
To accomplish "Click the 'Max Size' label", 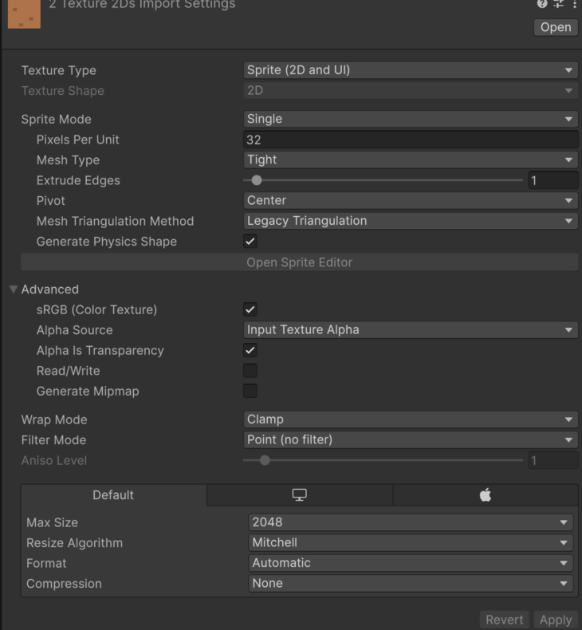I will click(52, 522).
